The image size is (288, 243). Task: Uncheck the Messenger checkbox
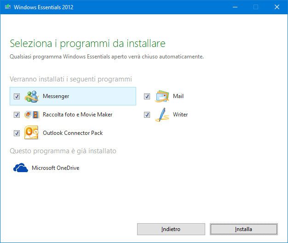click(17, 97)
